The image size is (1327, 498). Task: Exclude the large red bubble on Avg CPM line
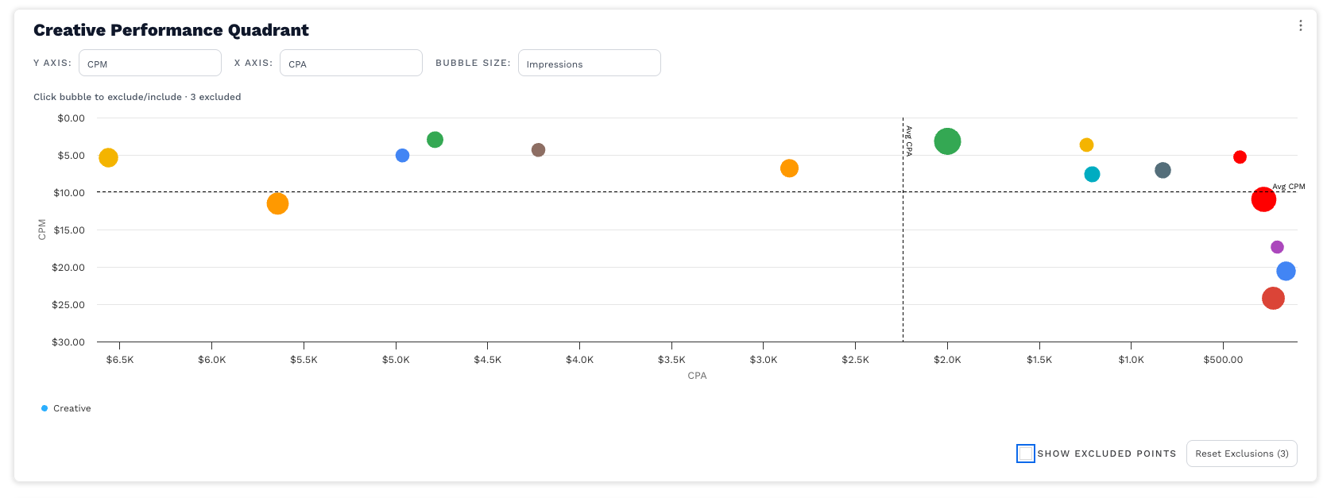point(1263,199)
